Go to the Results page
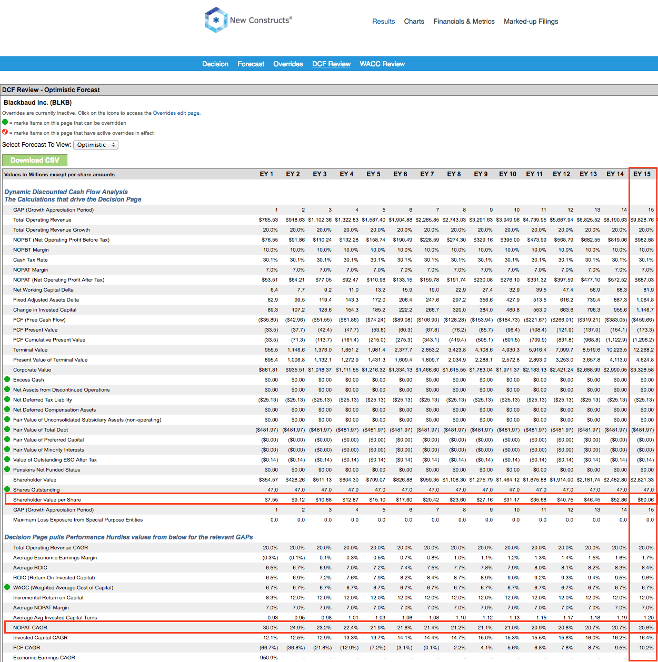Image resolution: width=658 pixels, height=662 pixels. pyautogui.click(x=383, y=22)
